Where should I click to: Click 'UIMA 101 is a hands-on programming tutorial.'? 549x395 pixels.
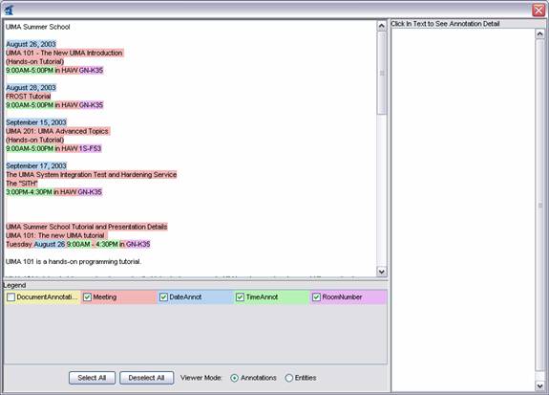(74, 262)
